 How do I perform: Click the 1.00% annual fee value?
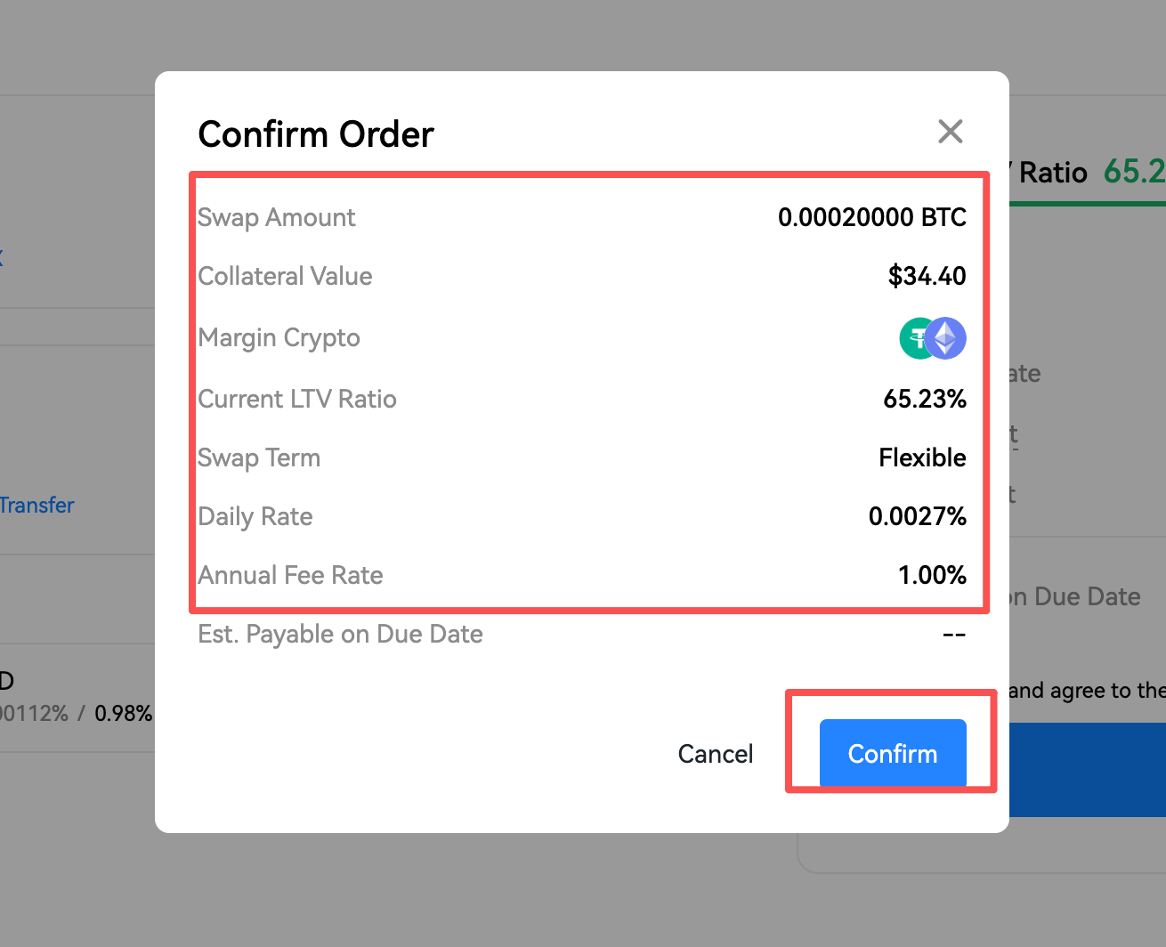click(932, 575)
